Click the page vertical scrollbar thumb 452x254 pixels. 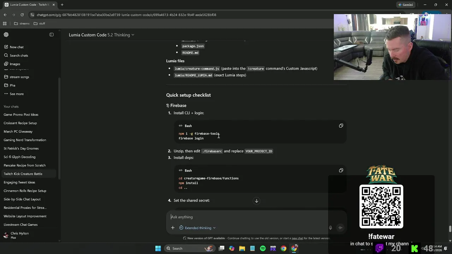tap(450, 229)
